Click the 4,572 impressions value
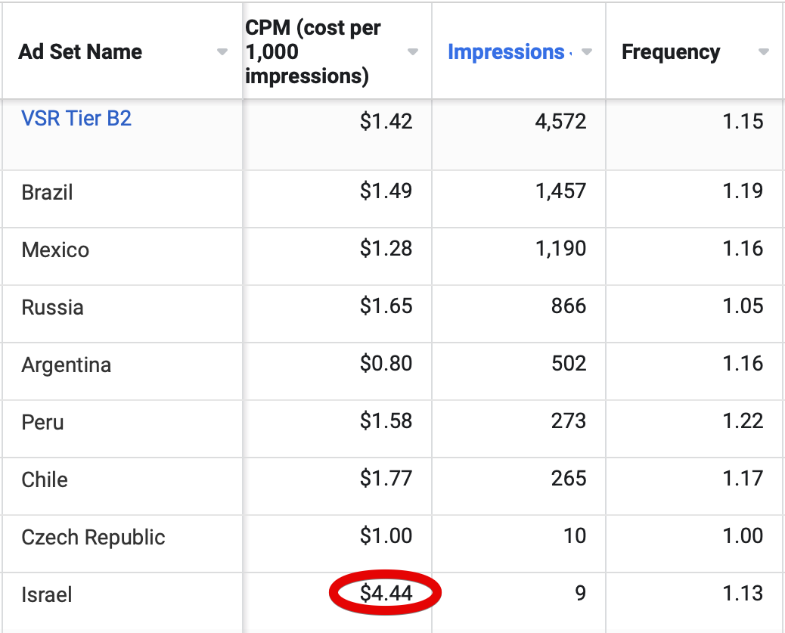The image size is (785, 633). (560, 122)
